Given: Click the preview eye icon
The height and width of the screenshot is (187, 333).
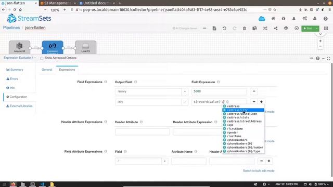Looking at the screenshot, I should click(x=286, y=28).
